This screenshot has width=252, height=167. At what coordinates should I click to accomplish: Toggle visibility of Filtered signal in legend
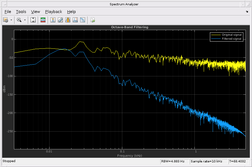232,39
